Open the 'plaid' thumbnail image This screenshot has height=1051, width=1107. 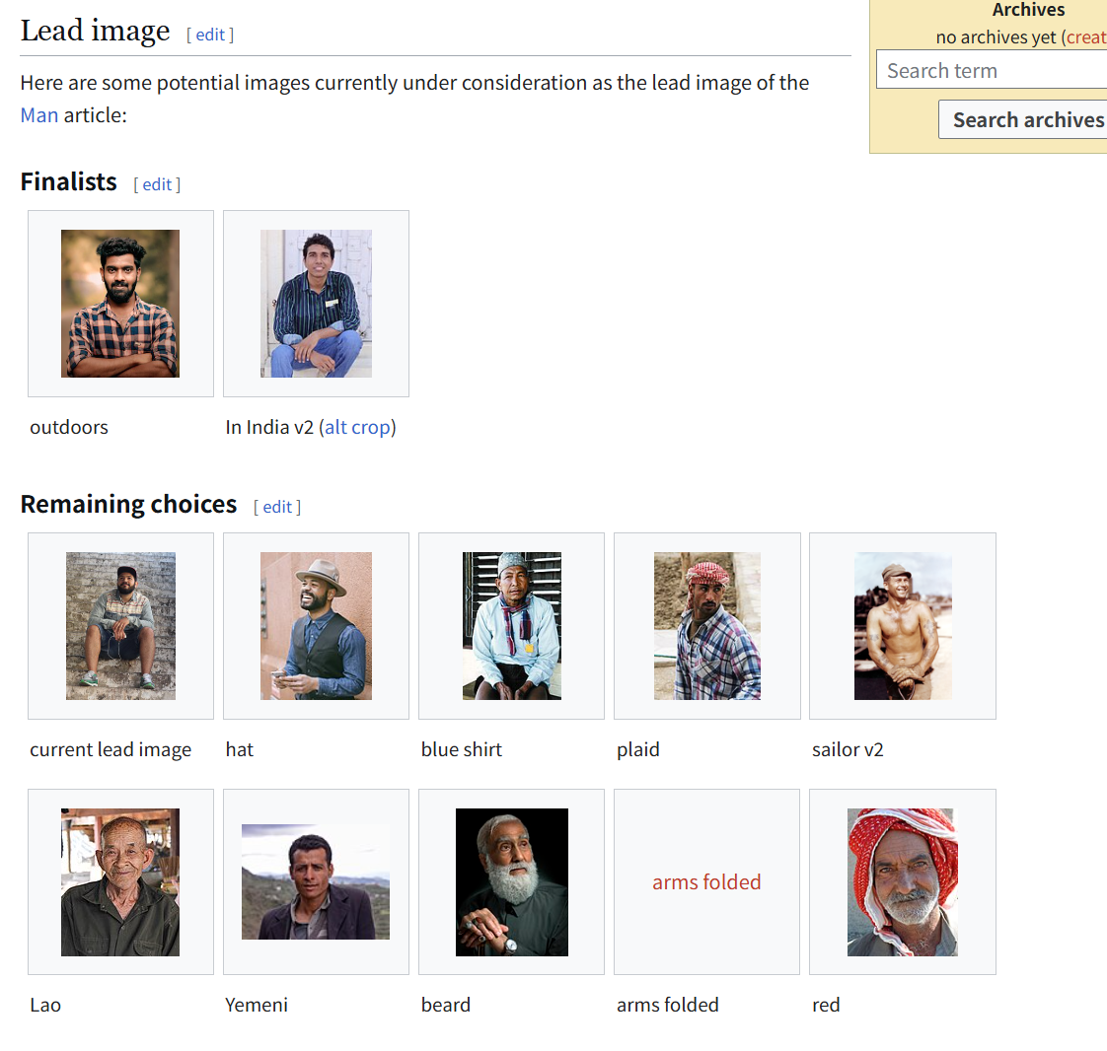point(706,626)
